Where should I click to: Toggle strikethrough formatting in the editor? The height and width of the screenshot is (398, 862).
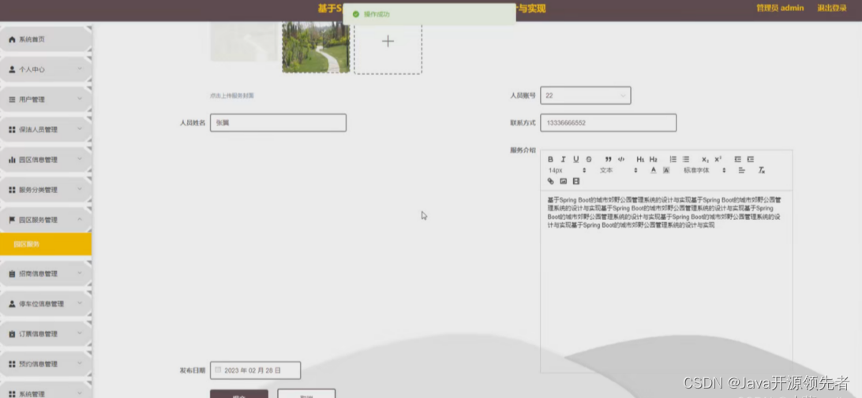point(589,159)
